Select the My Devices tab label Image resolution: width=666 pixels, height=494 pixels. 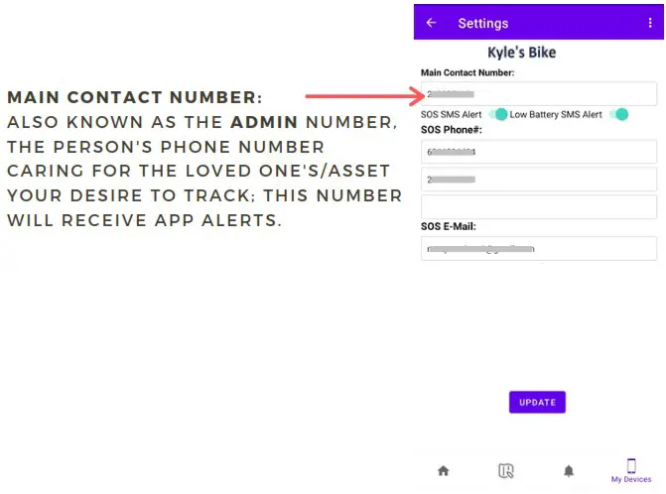pos(631,480)
